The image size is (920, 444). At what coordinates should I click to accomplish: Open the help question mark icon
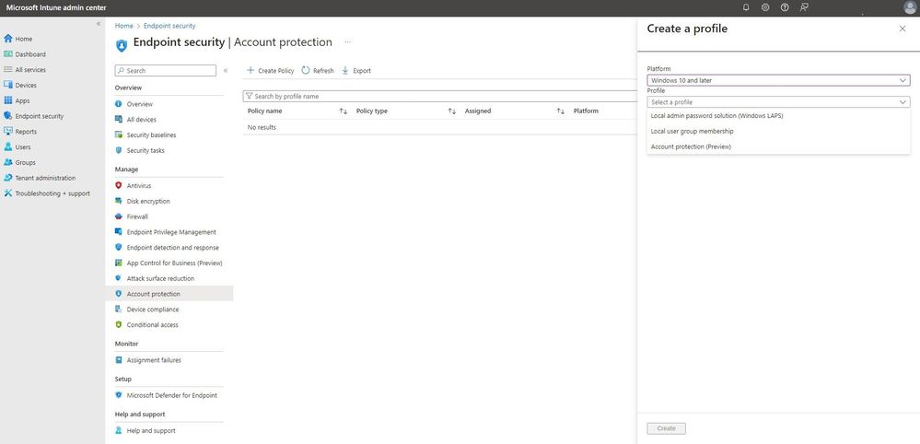click(x=785, y=7)
